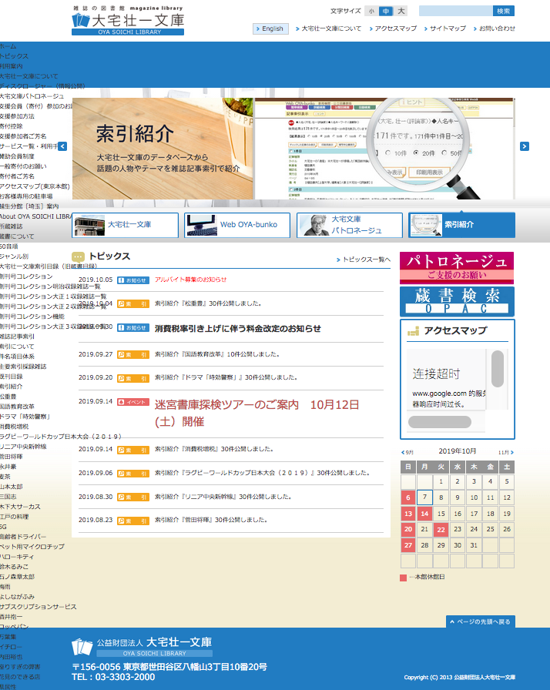Open 索引紹介『リニア中央新幹線』topic
Image resolution: width=550 pixels, height=690 pixels.
point(223,497)
